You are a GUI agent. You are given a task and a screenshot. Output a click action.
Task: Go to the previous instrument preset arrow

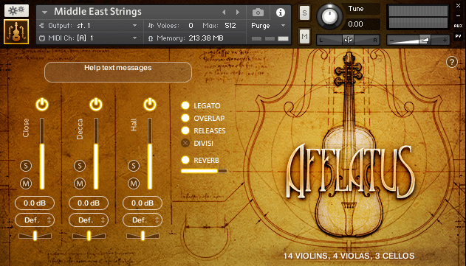pyautogui.click(x=224, y=13)
